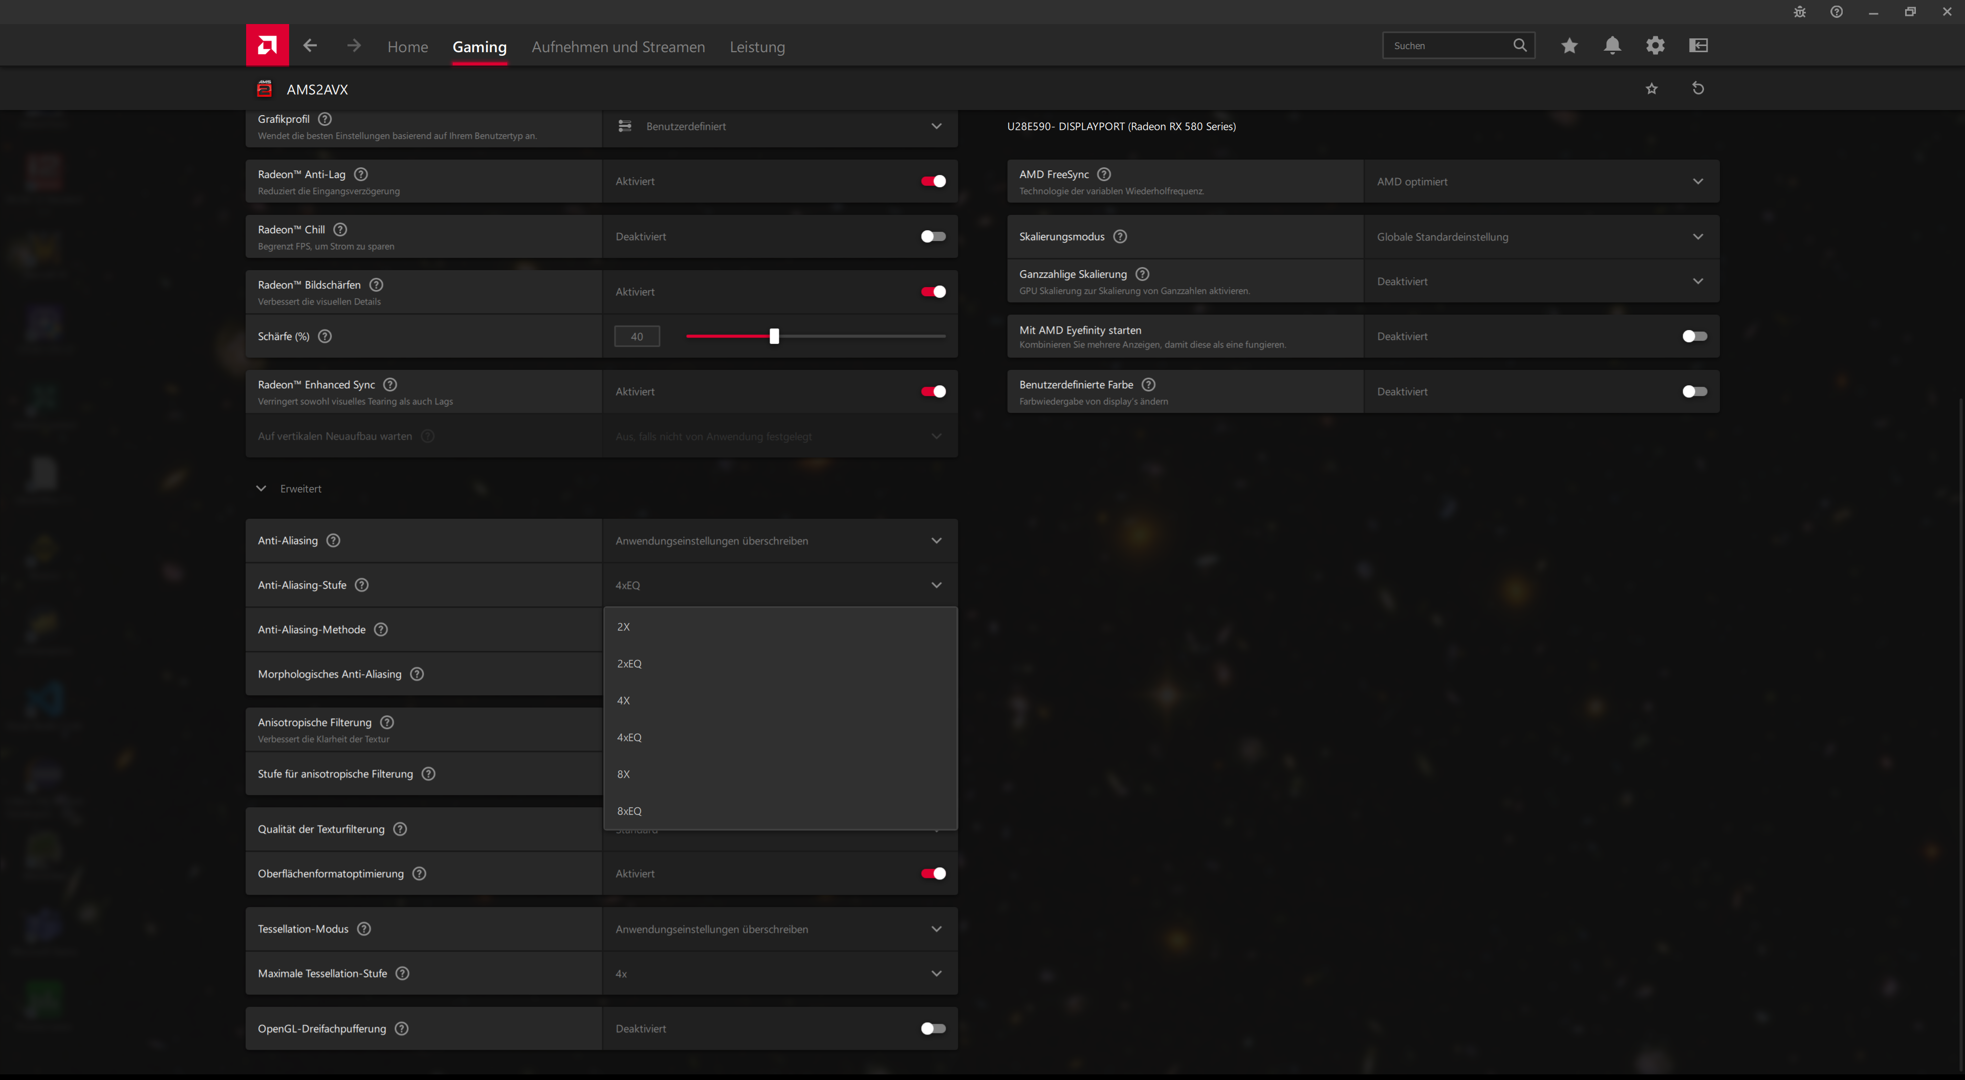
Task: Go back with the left arrow
Action: tap(310, 46)
